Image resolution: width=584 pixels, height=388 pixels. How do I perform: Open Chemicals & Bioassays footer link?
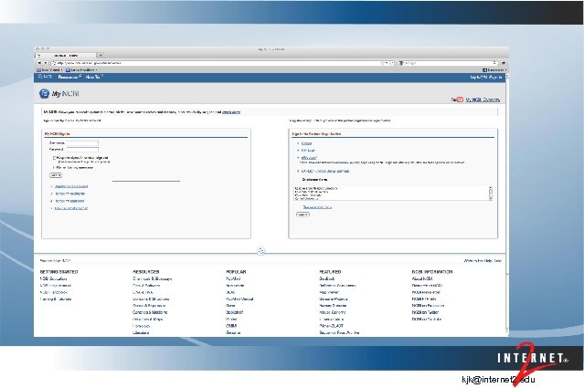[x=153, y=278]
